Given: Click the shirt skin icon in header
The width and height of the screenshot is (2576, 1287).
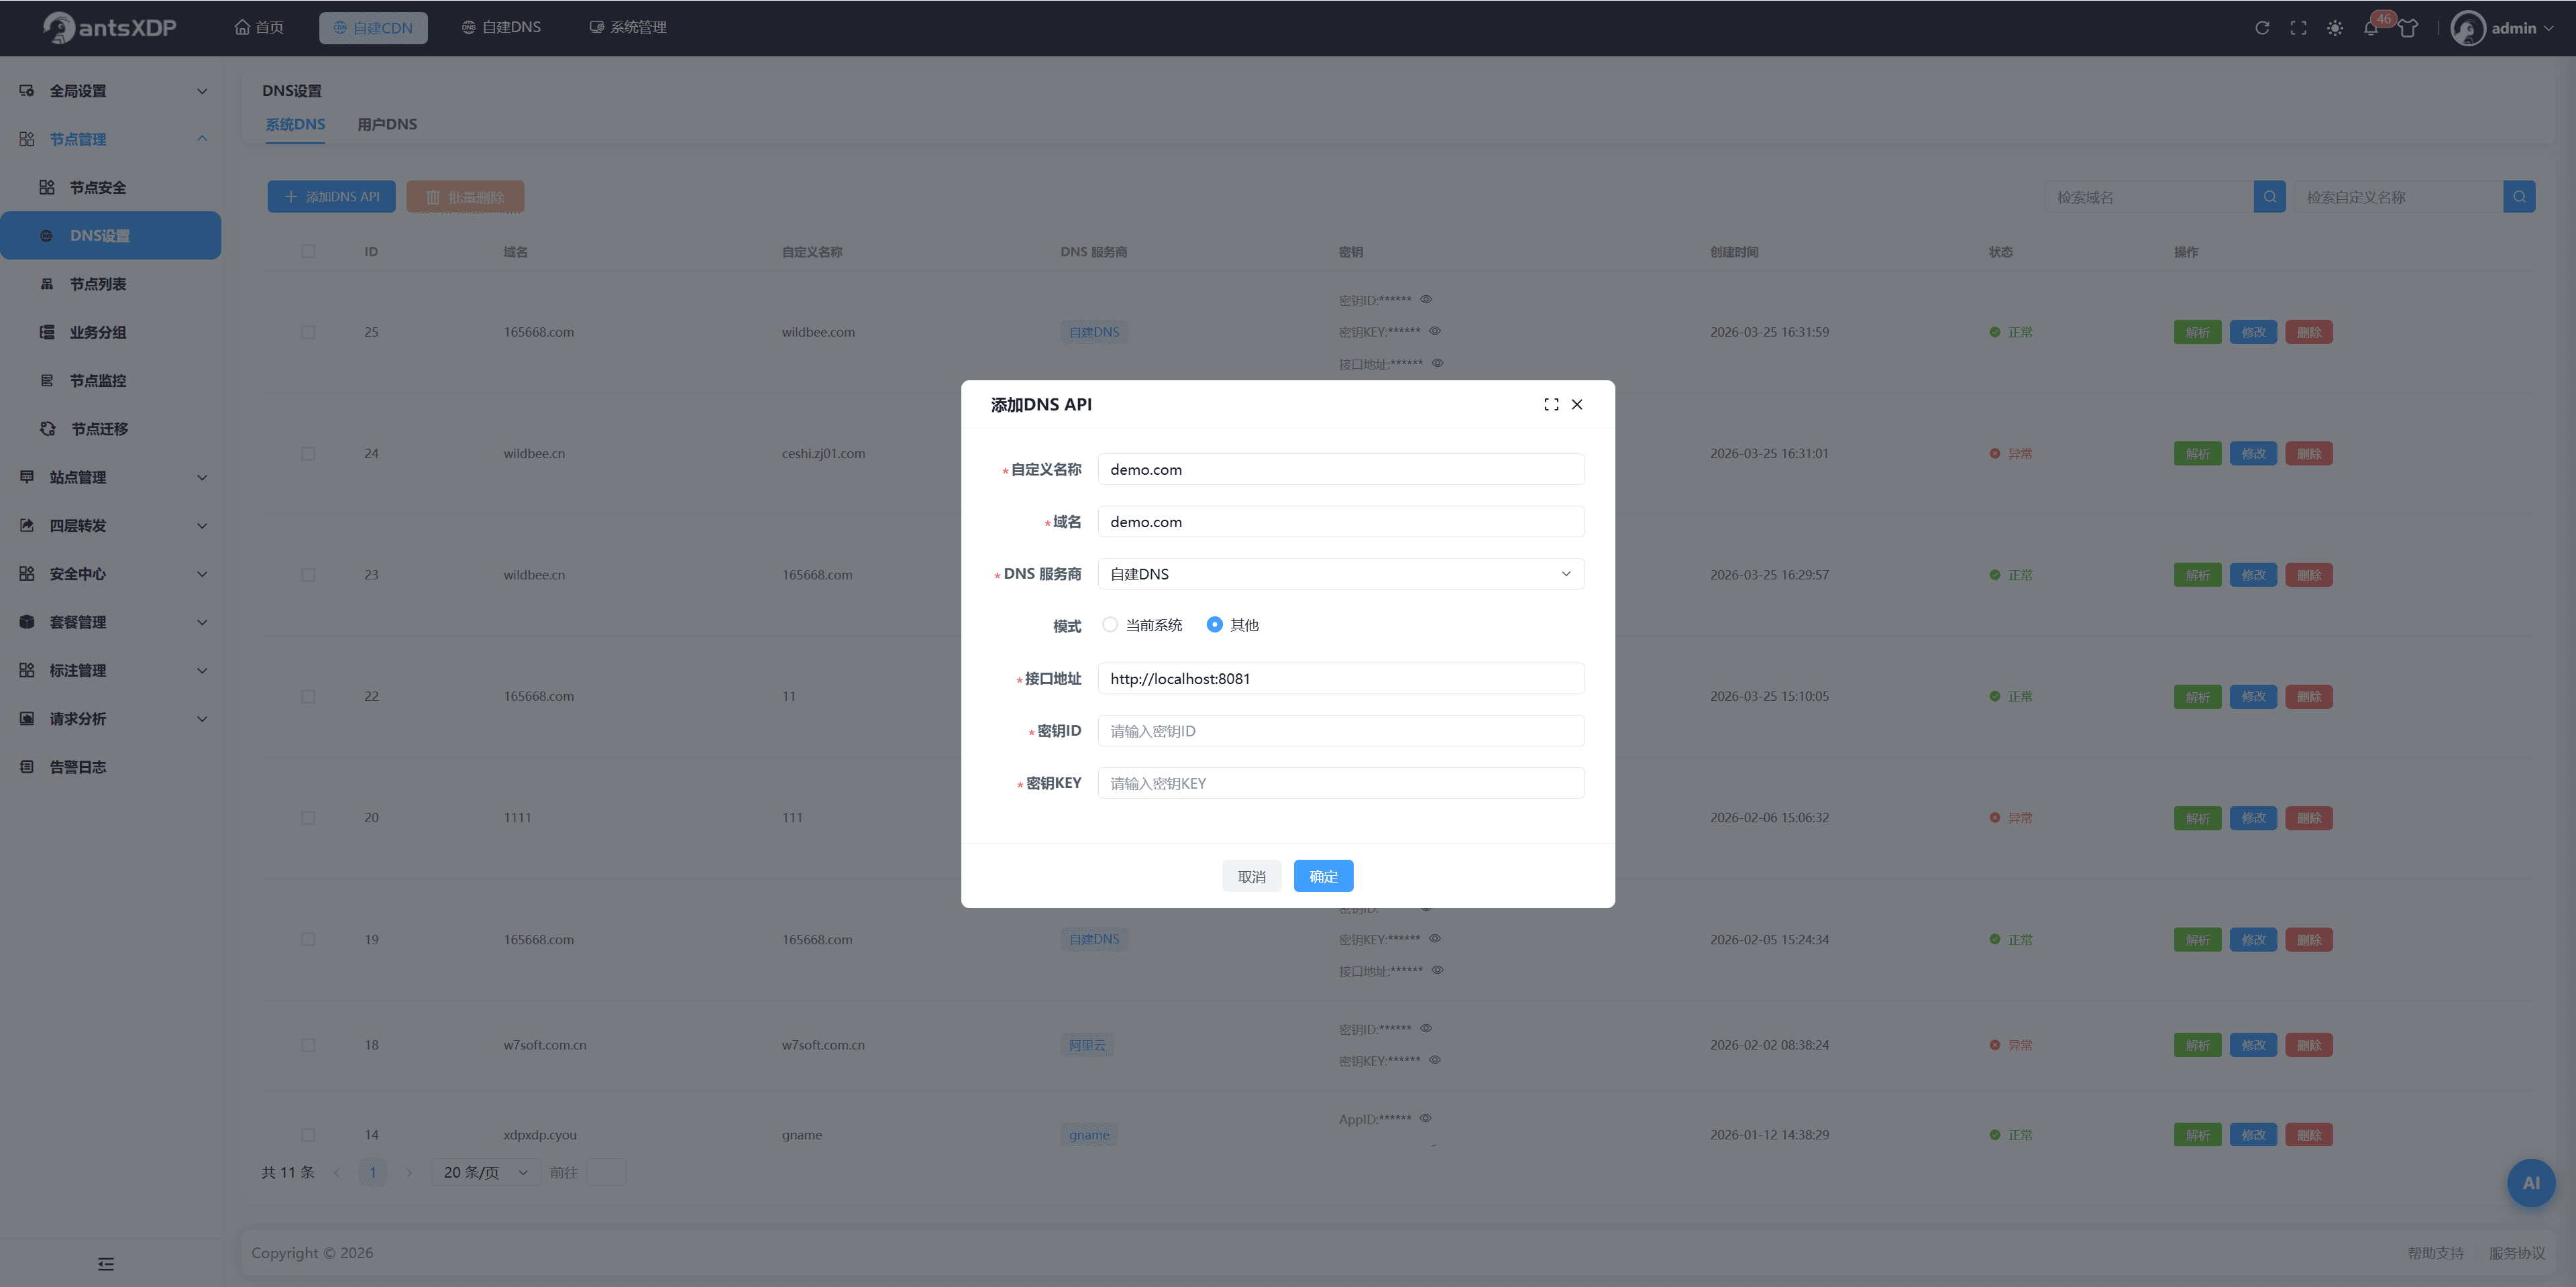Looking at the screenshot, I should coord(2408,28).
